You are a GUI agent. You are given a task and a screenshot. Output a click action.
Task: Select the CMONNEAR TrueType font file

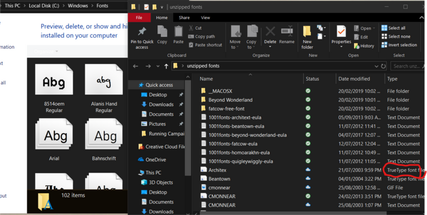(x=222, y=196)
